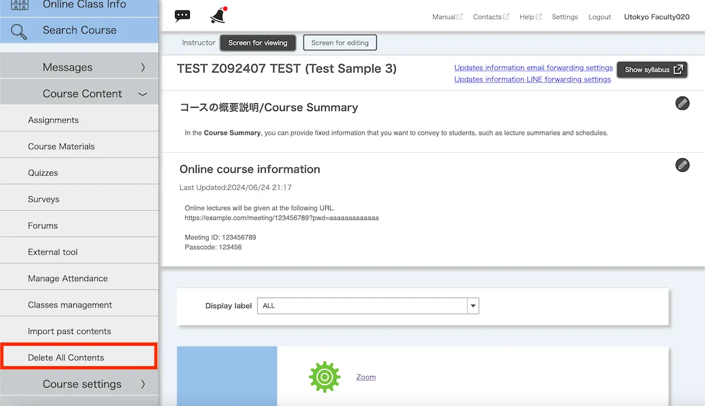Edit Online course information with pencil icon

click(682, 164)
